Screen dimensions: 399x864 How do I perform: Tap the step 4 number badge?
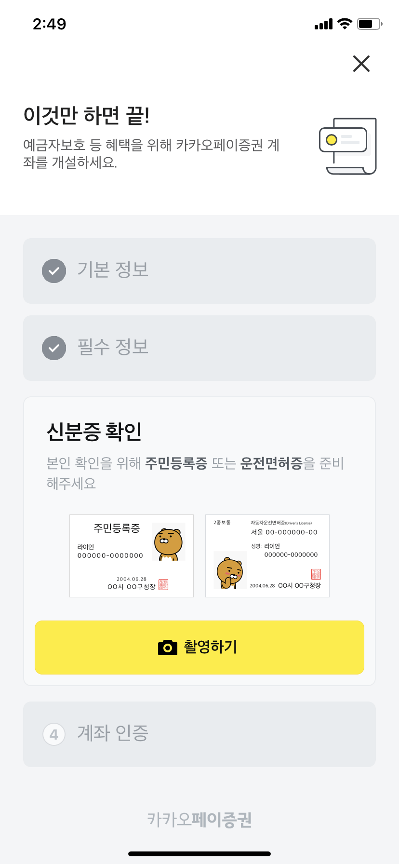click(x=54, y=734)
